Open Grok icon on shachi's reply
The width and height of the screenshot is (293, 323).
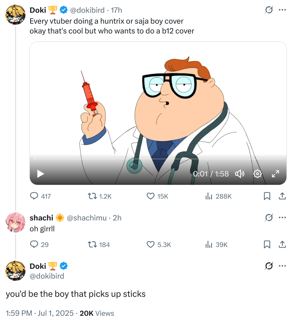point(269,218)
